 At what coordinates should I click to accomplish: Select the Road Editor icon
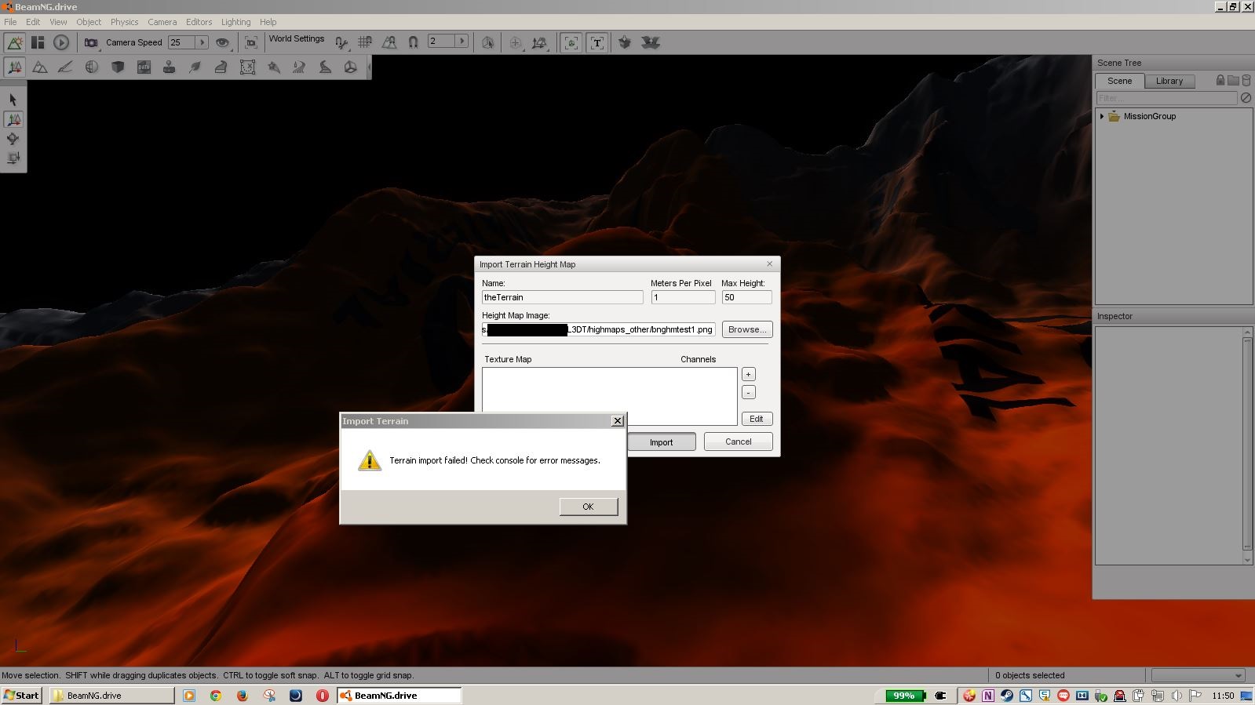click(325, 67)
